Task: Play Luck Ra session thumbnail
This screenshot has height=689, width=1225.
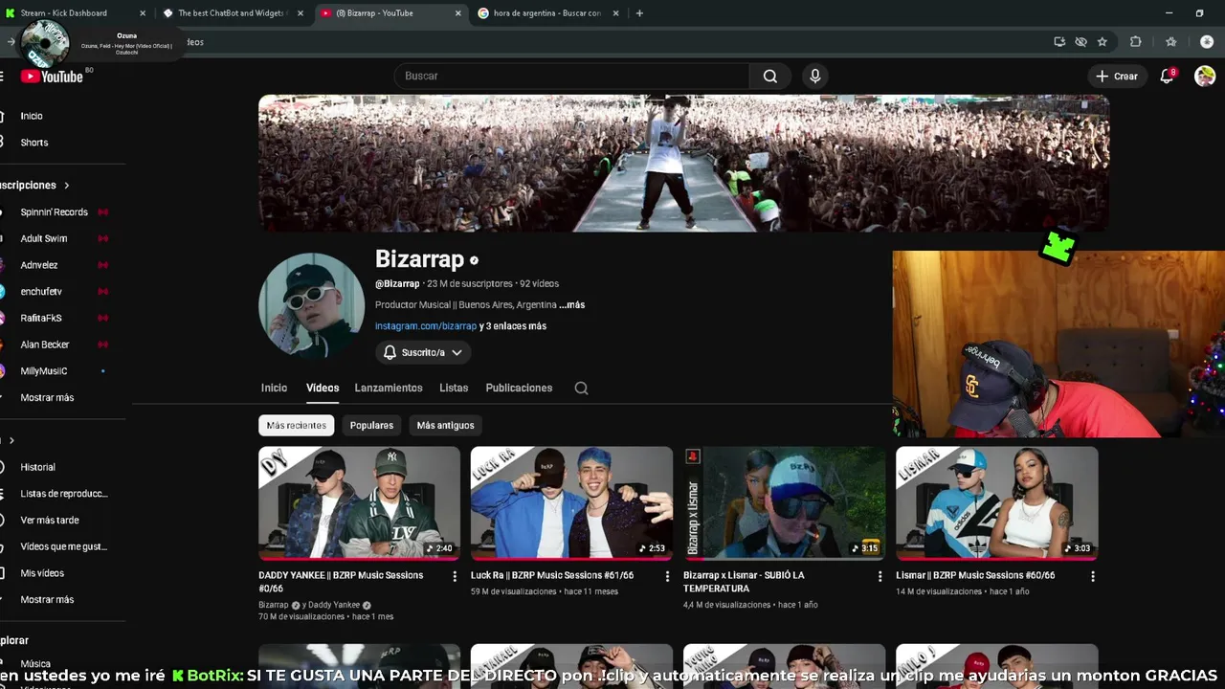Action: (x=571, y=502)
